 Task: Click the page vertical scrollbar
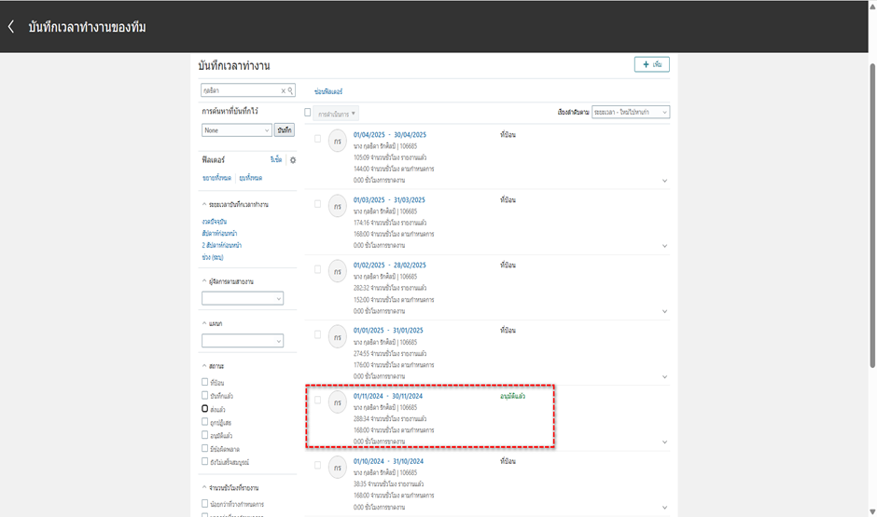pos(870,214)
